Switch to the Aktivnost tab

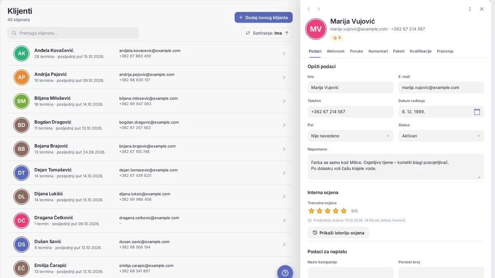point(336,51)
